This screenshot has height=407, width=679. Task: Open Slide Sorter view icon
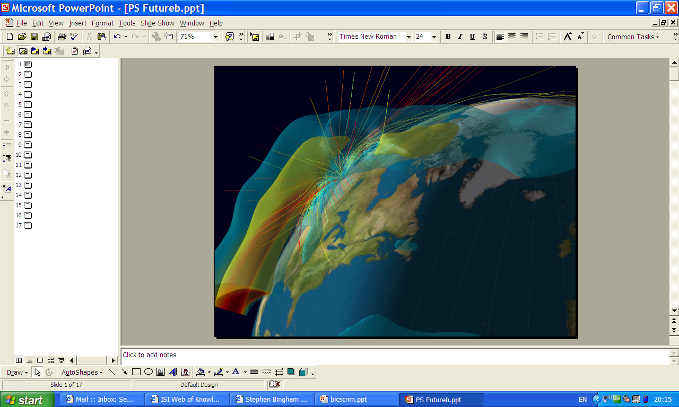click(x=50, y=360)
